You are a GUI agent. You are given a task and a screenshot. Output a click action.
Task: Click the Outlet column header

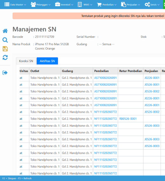tap(35, 71)
